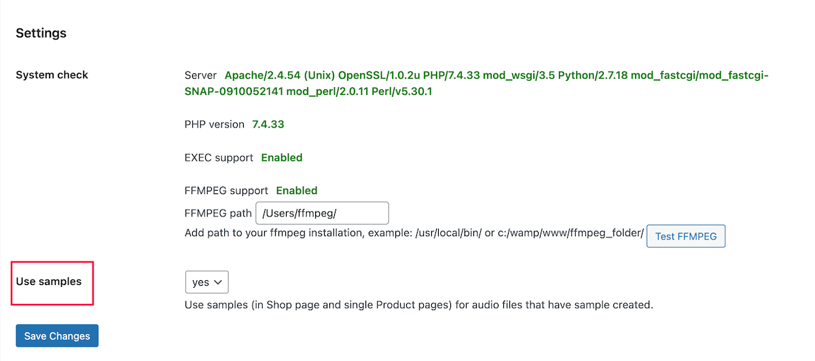Viewport: 815px width, 361px height.
Task: Click the /Users/ffmpeg/ text in the path field
Action: pos(300,213)
